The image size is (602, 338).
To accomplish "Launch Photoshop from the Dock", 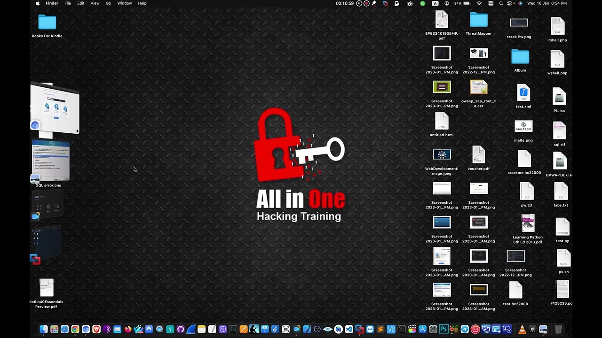I will click(x=444, y=330).
